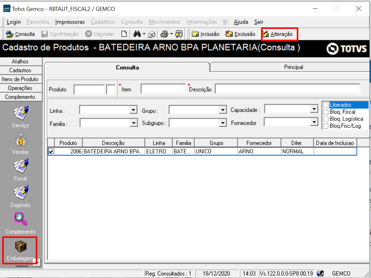
Task: Click the Produto column header
Action: [68, 143]
